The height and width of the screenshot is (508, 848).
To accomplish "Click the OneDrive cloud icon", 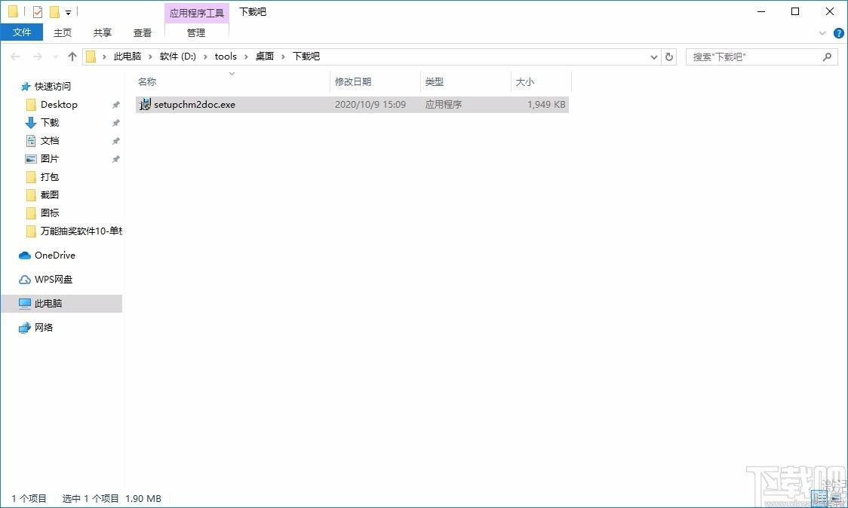I will coord(25,256).
